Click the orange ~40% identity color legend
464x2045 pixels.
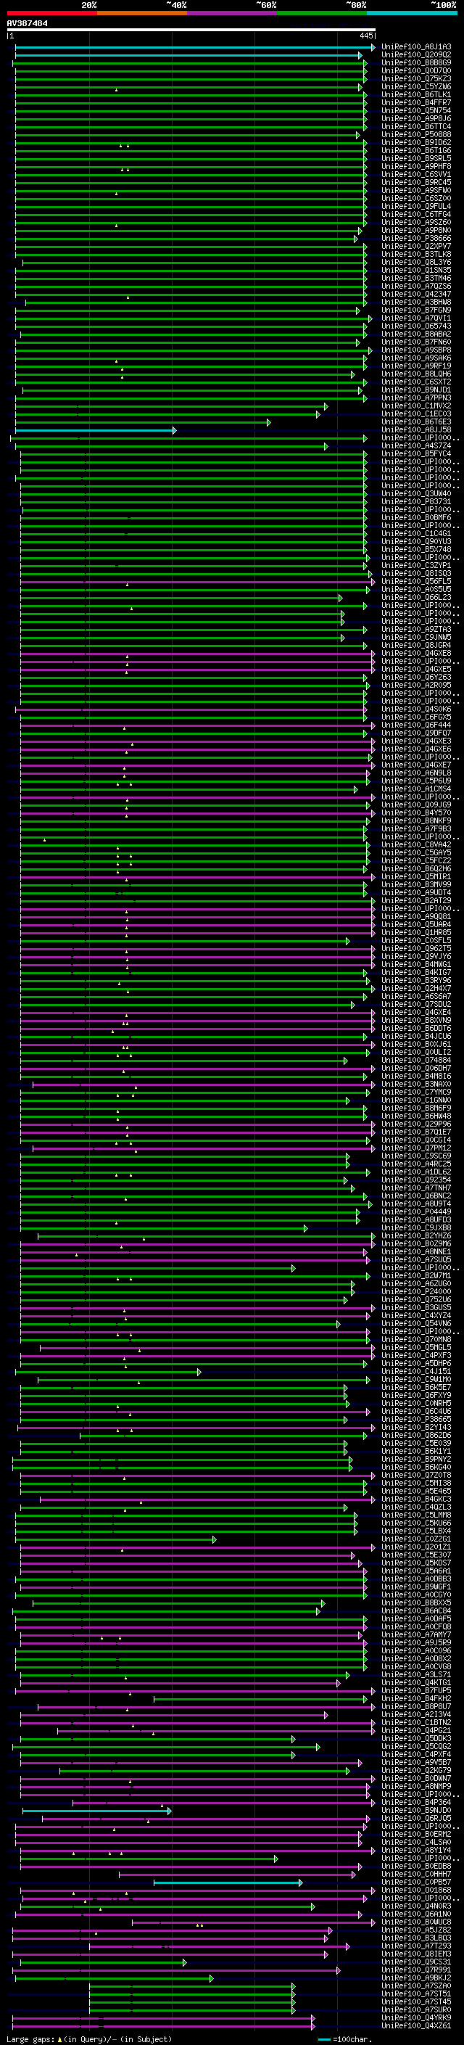click(x=142, y=13)
